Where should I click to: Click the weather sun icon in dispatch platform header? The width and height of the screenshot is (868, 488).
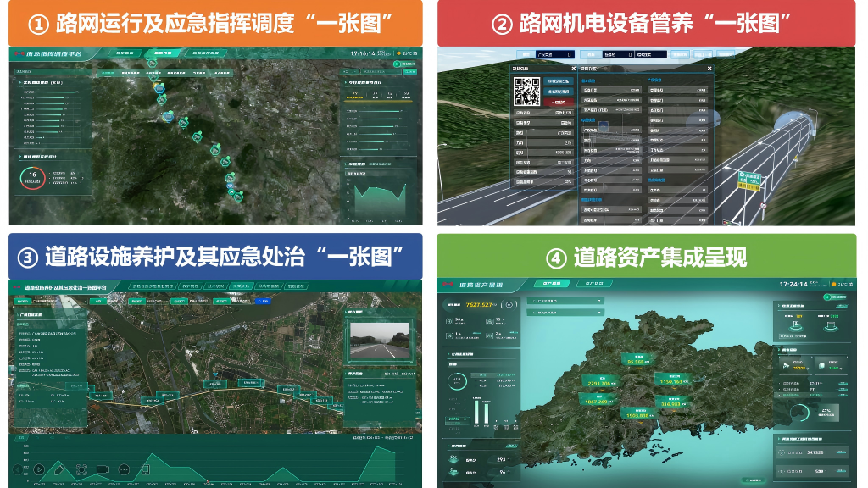click(397, 53)
